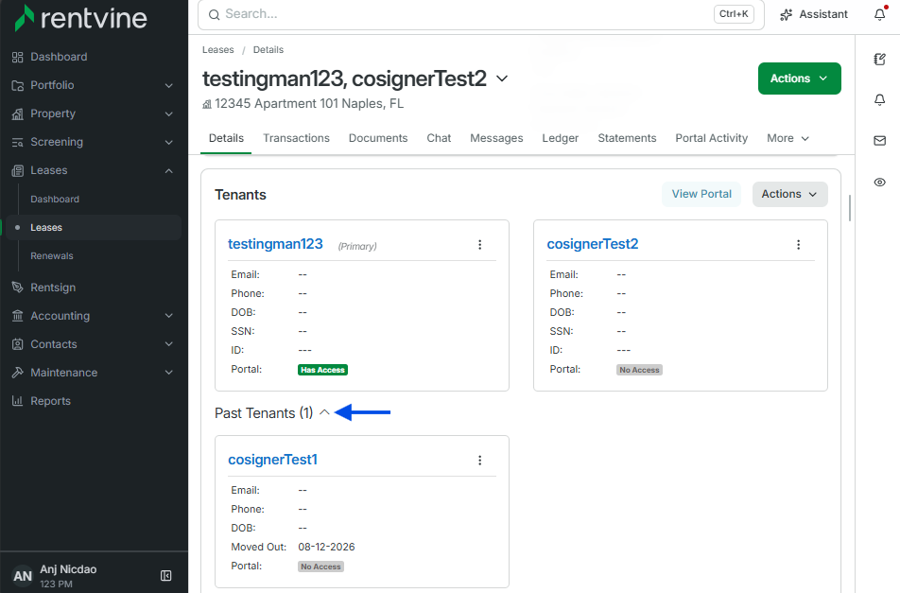Image resolution: width=900 pixels, height=593 pixels.
Task: Go to Leases breadcrumb link
Action: tap(218, 50)
